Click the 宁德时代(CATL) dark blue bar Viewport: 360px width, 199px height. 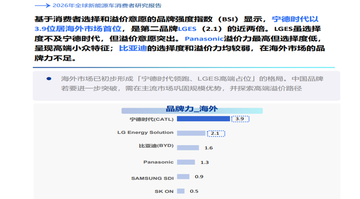pos(203,119)
